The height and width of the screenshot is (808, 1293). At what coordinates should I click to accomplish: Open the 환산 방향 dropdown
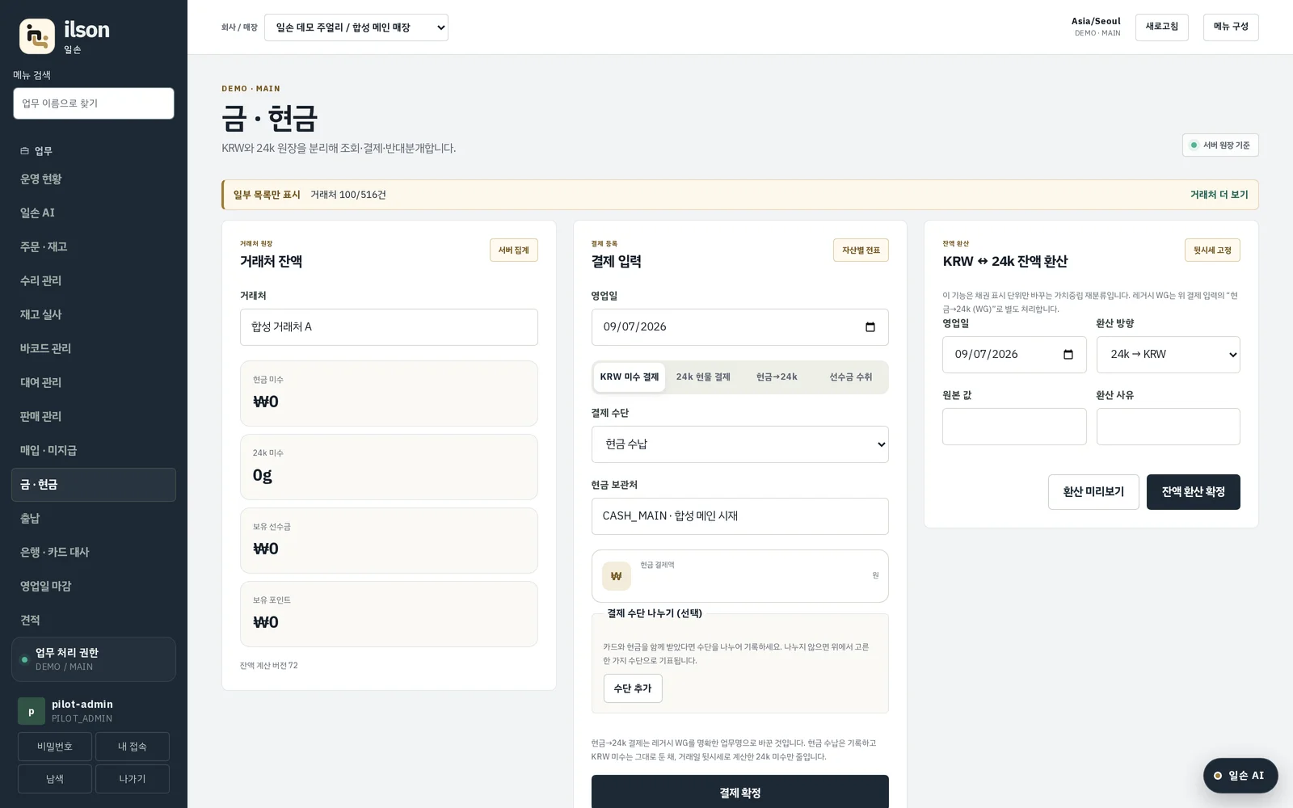(x=1169, y=355)
